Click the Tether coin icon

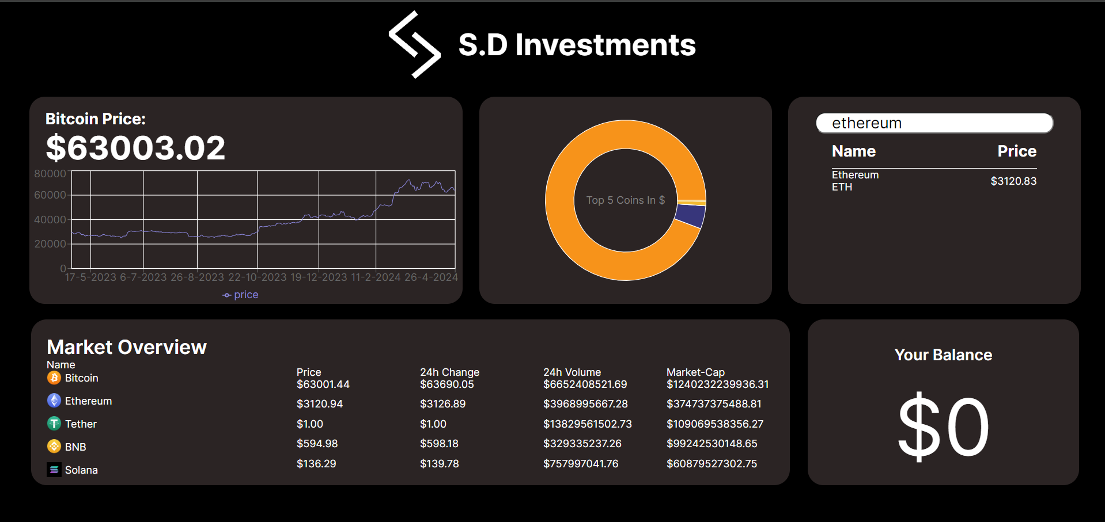pos(54,424)
